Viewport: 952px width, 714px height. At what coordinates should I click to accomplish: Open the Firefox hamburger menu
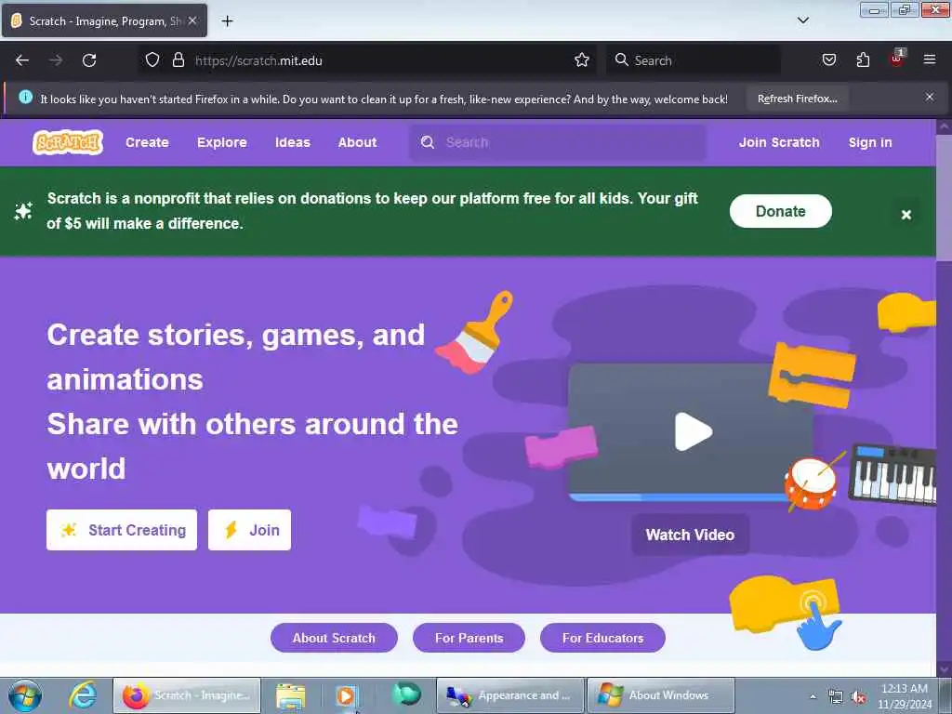click(930, 59)
